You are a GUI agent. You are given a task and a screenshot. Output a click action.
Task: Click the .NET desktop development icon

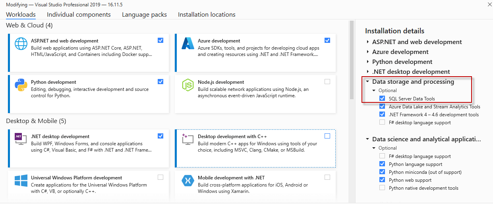tap(20, 139)
